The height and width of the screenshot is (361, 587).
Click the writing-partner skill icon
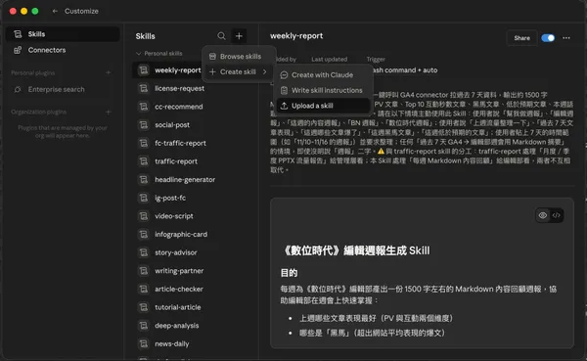(144, 271)
